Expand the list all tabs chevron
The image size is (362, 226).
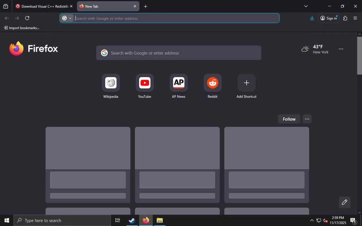(x=306, y=6)
